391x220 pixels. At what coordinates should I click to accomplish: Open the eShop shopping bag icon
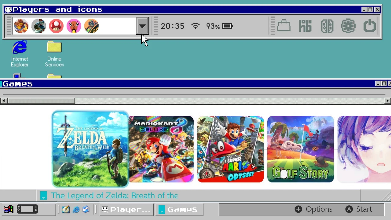pos(284,26)
